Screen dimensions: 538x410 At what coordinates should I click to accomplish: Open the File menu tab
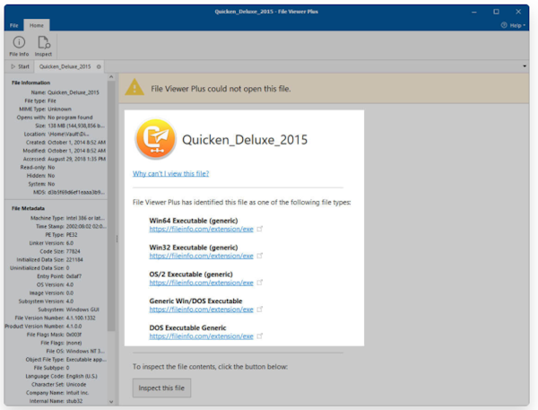point(14,25)
